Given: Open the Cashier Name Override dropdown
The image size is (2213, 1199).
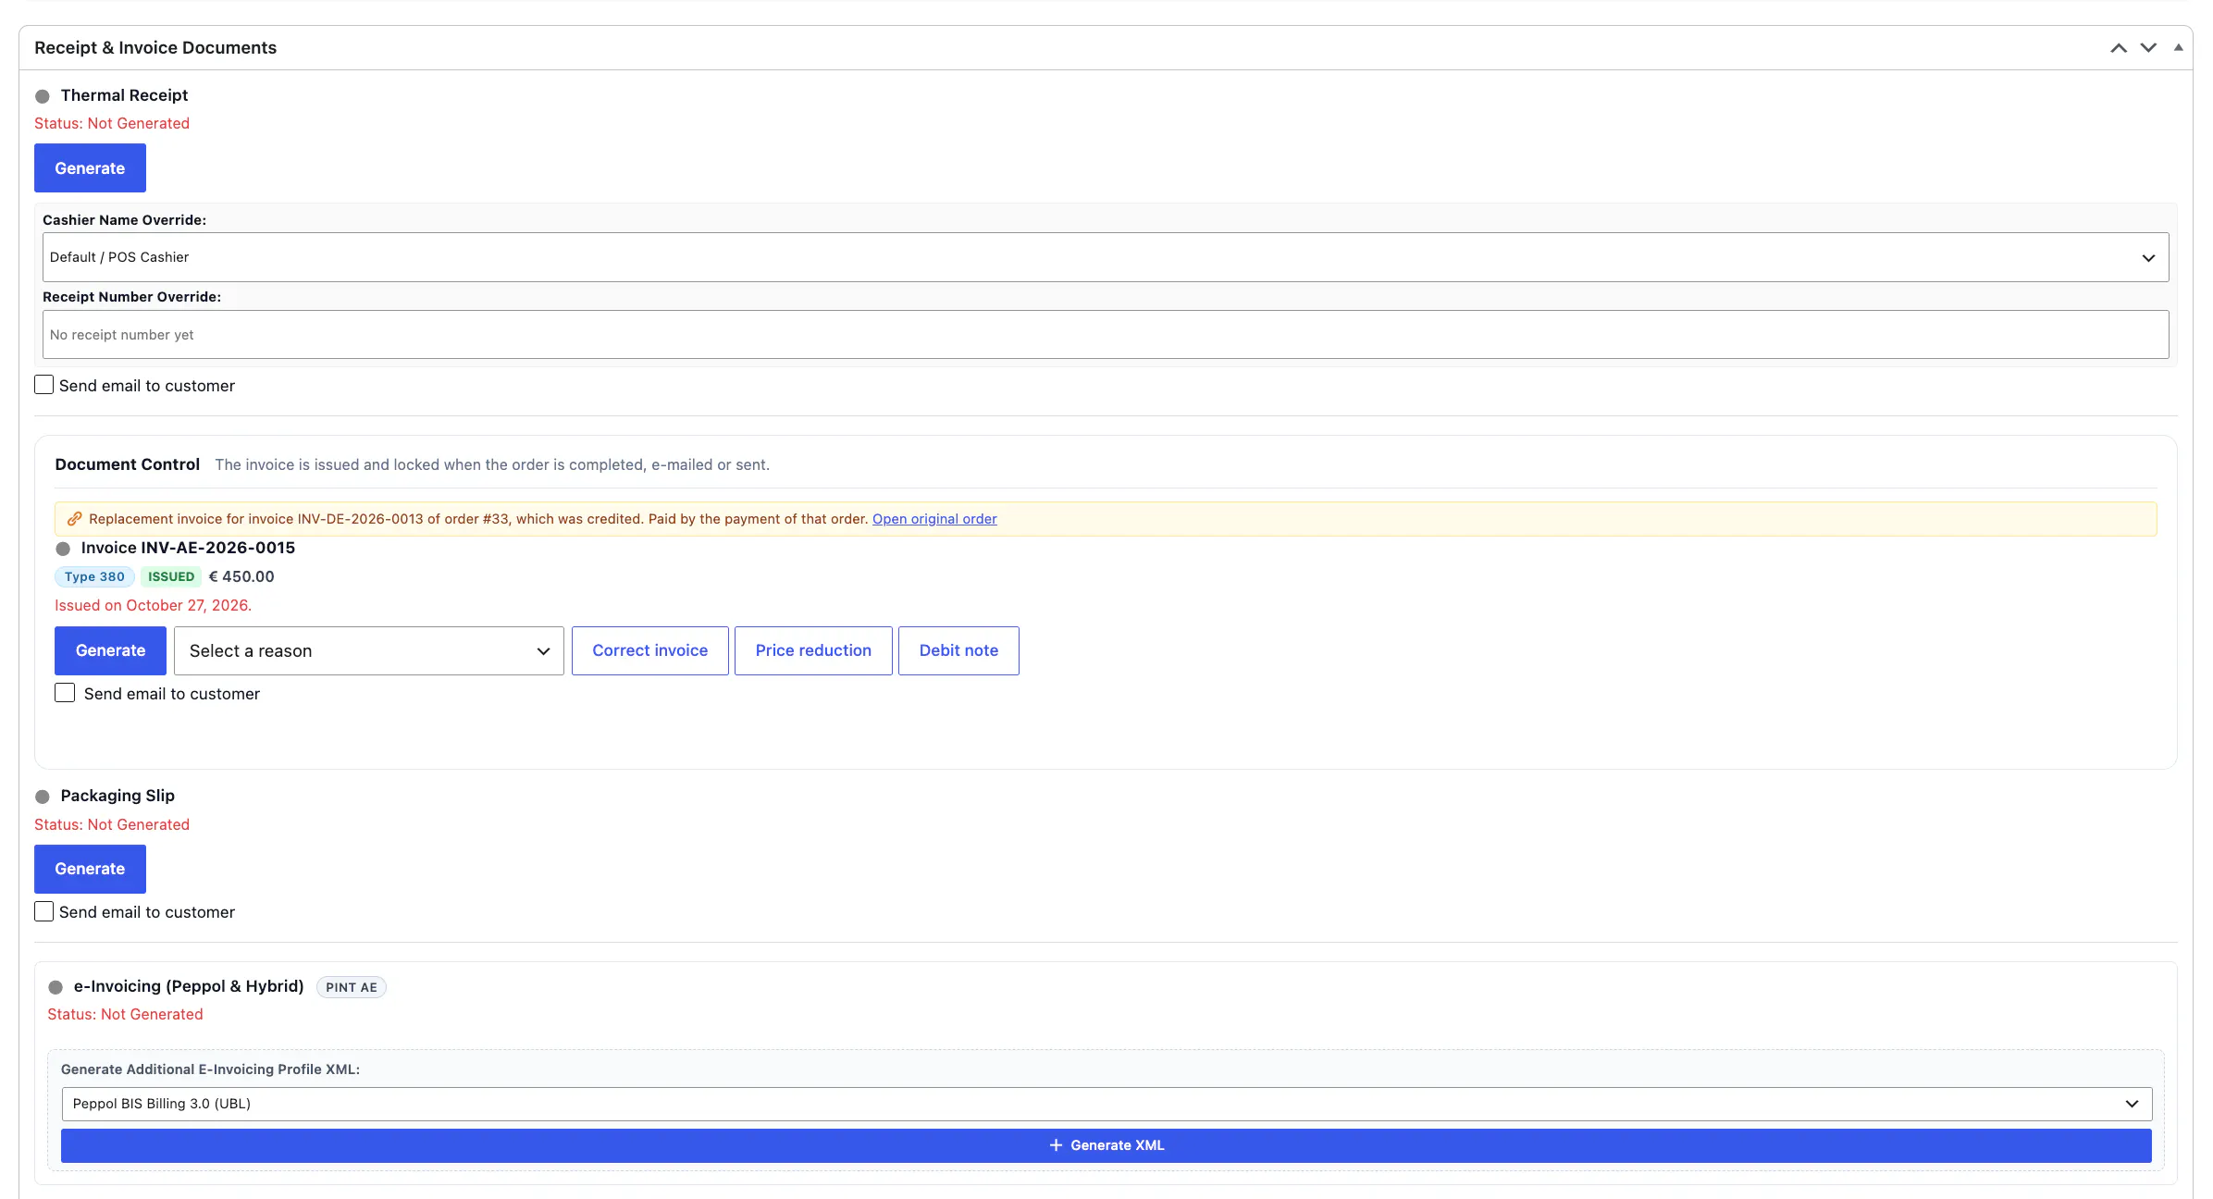Looking at the screenshot, I should click(x=1106, y=257).
